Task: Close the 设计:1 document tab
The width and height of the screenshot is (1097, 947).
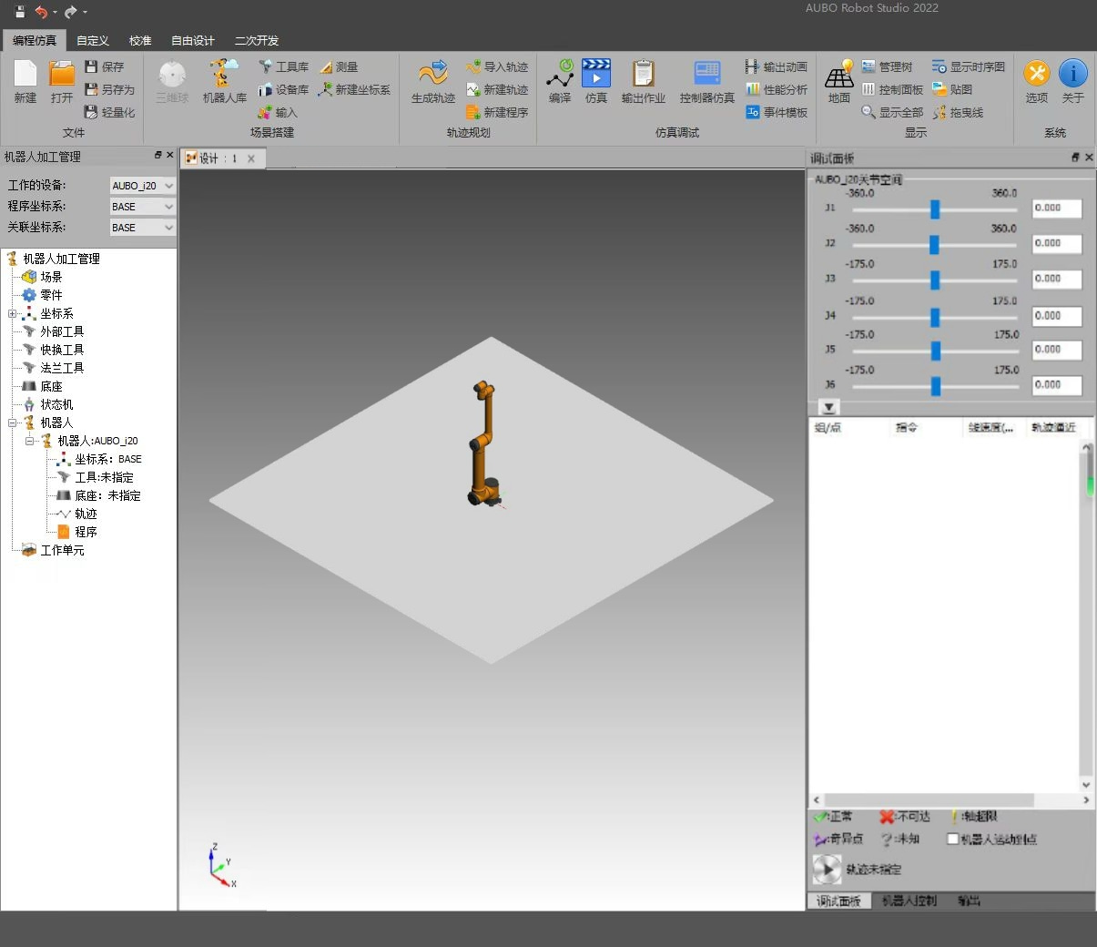Action: tap(251, 158)
